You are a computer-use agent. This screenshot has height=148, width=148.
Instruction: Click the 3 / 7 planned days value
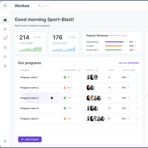(70, 119)
